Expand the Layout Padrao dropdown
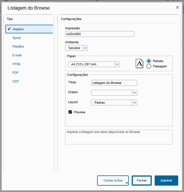The width and height of the screenshot is (184, 192). [134, 103]
